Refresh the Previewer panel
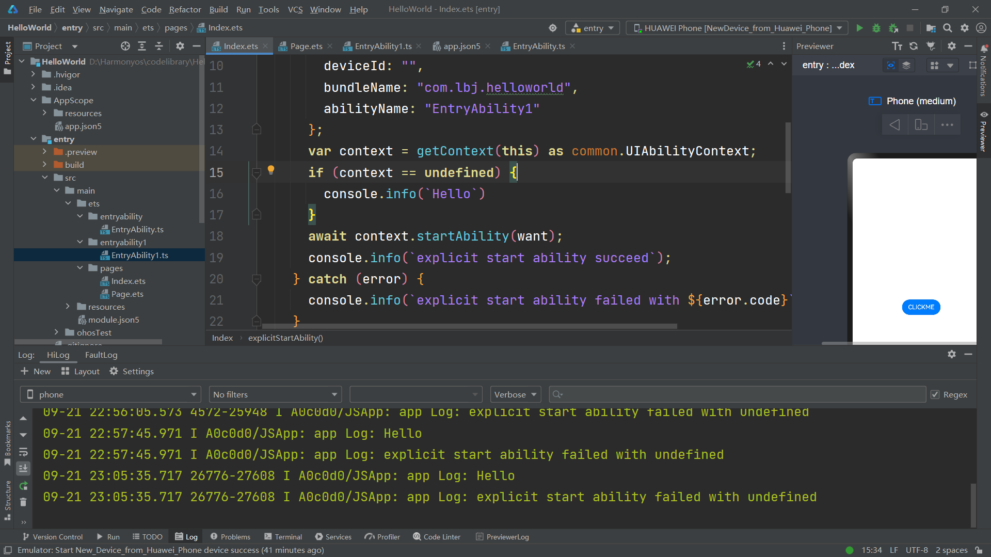The height and width of the screenshot is (557, 991). [914, 46]
